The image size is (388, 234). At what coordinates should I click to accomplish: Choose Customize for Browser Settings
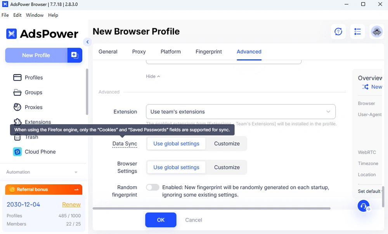[x=227, y=167]
